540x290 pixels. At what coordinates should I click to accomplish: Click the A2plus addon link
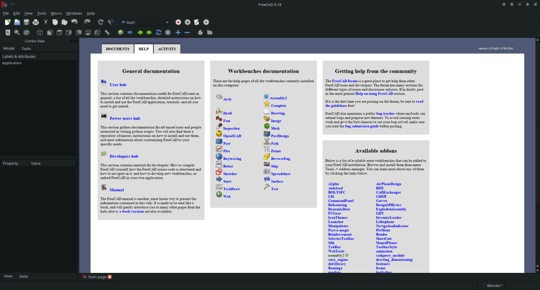[333, 184]
